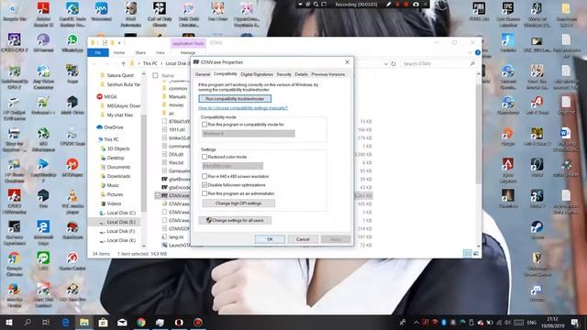Refresh the GTAIV folder in Explorer
The width and height of the screenshot is (587, 330).
393,63
